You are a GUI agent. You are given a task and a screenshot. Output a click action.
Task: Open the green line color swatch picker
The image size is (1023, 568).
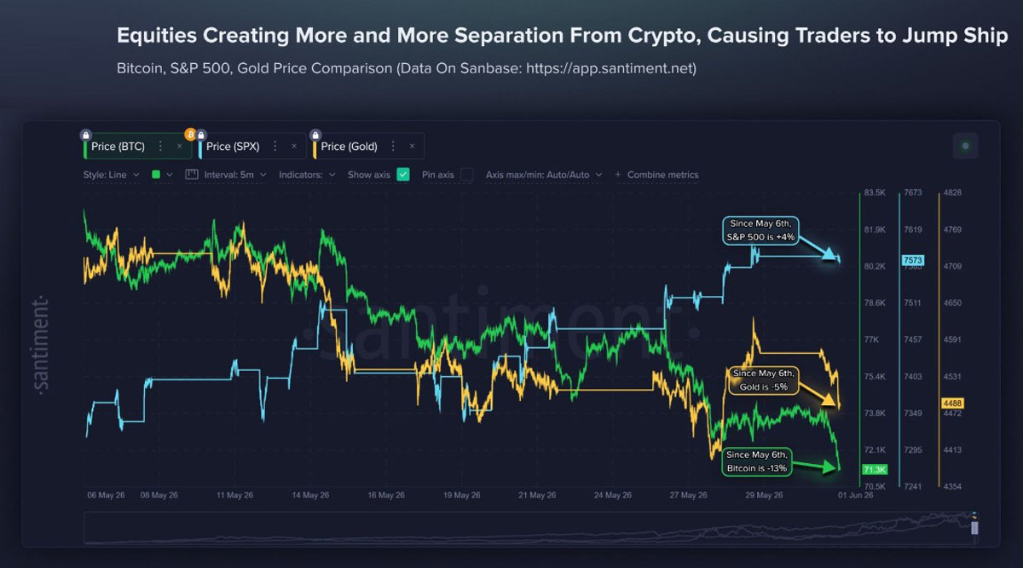(x=162, y=174)
